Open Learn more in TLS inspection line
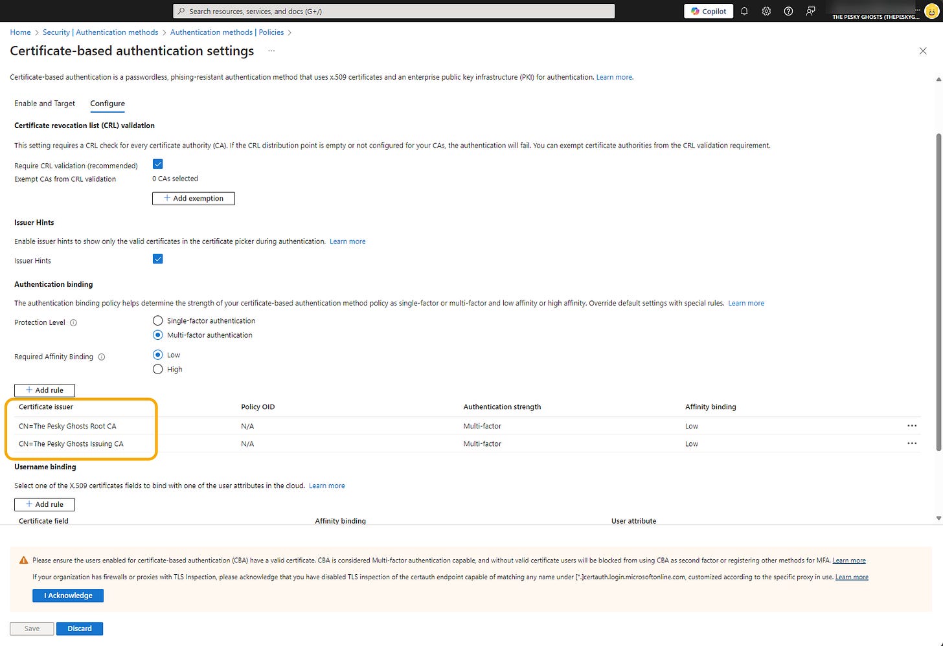This screenshot has width=943, height=646. pyautogui.click(x=852, y=577)
